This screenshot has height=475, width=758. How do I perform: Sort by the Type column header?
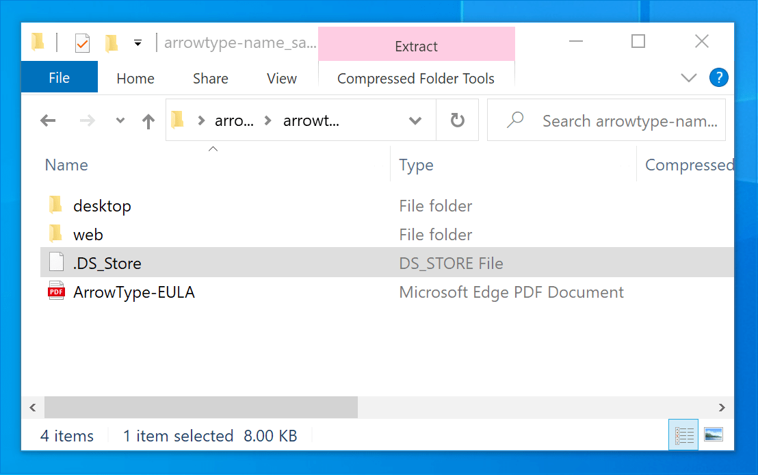click(x=416, y=165)
